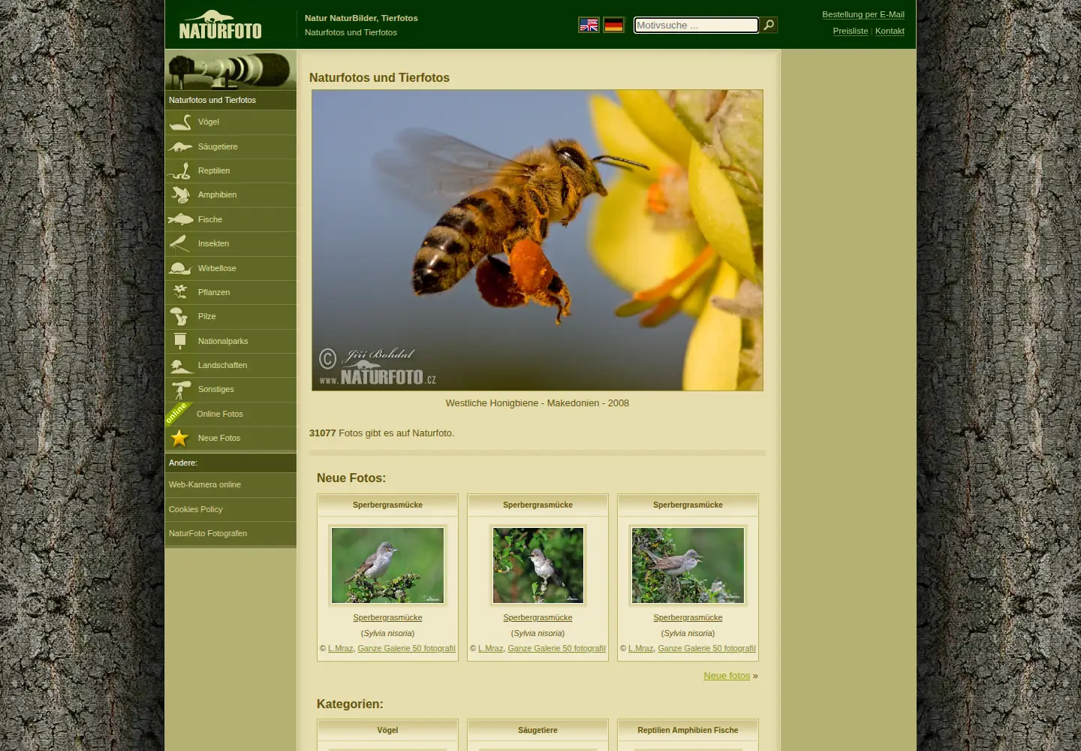Open the Vögel menu entry
The width and height of the screenshot is (1081, 751).
click(230, 122)
